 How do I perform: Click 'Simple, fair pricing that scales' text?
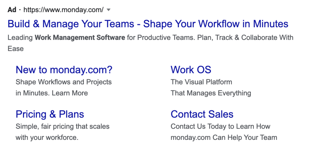point(63,126)
